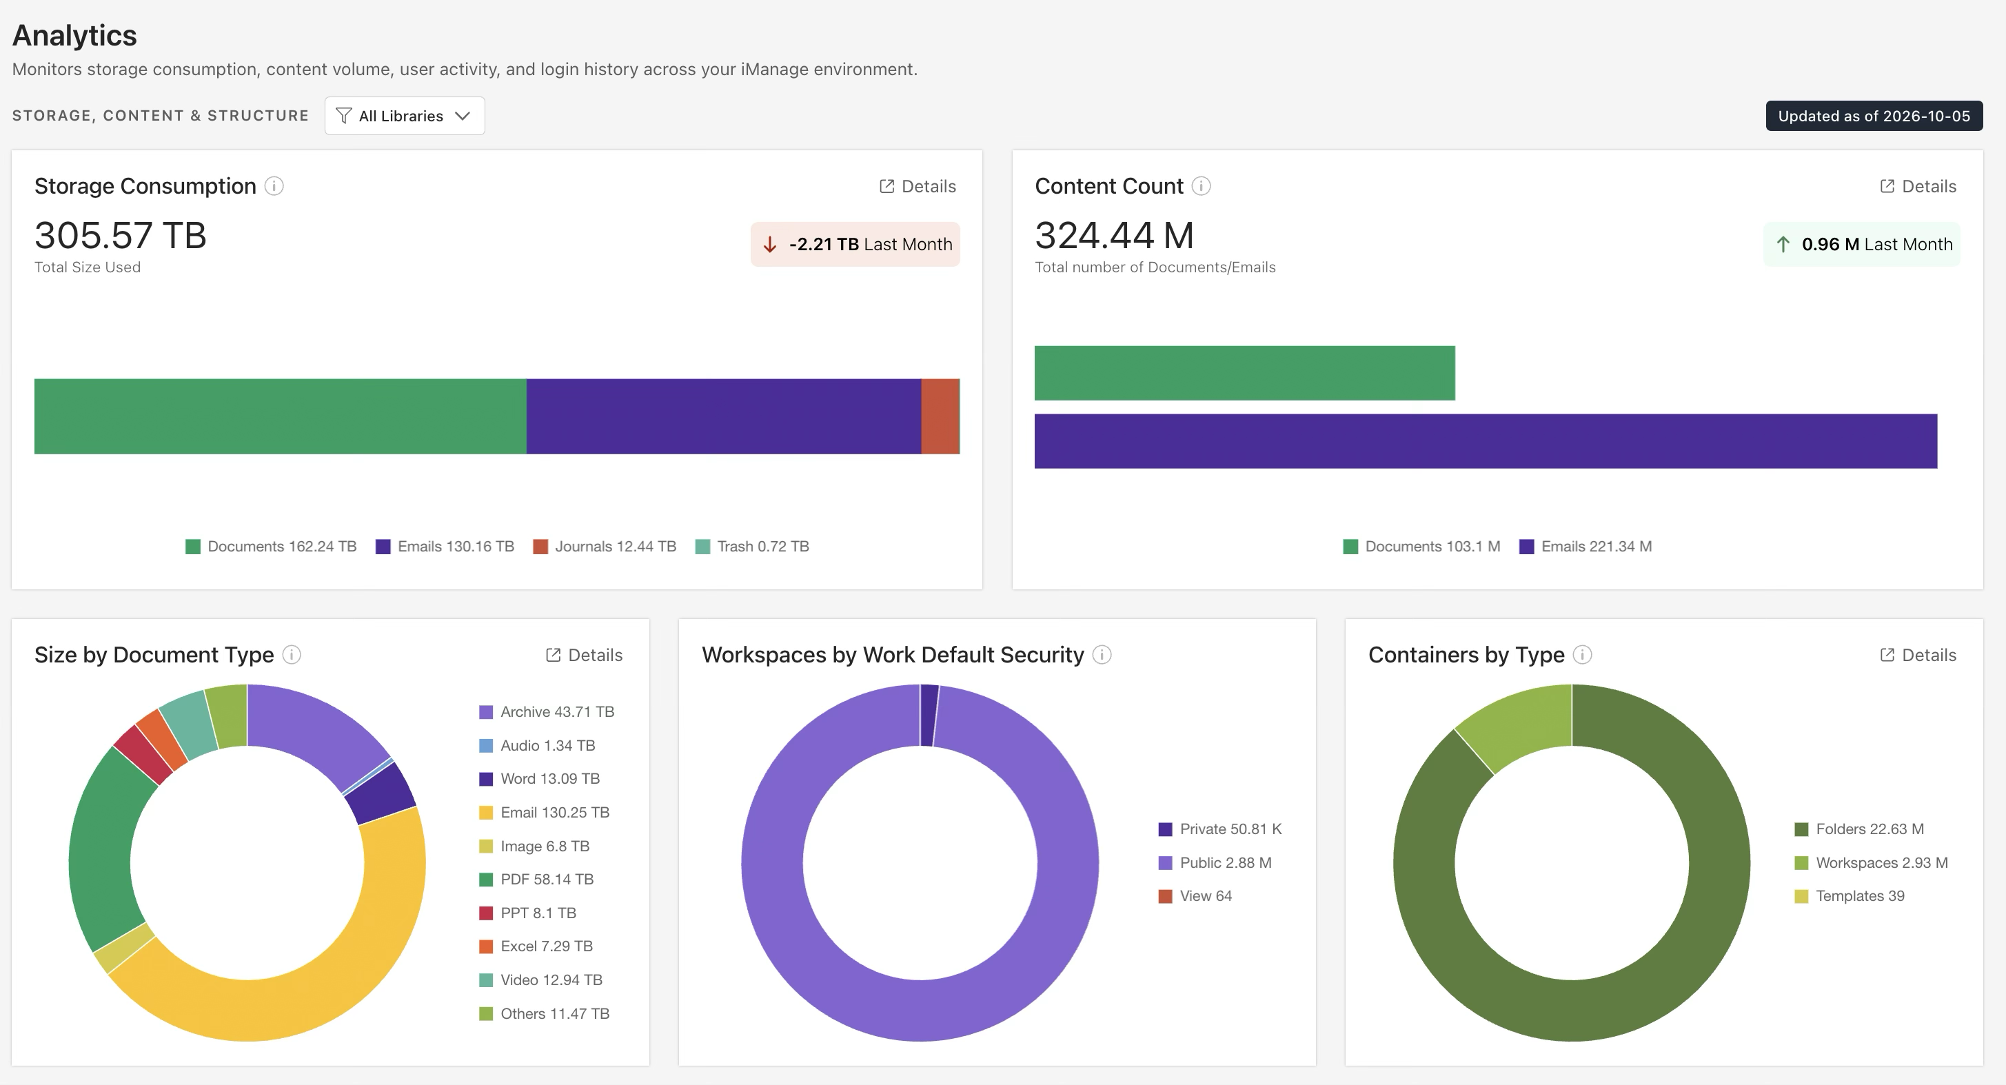
Task: Toggle the Journals 12.44 TB legend entry
Action: point(605,547)
